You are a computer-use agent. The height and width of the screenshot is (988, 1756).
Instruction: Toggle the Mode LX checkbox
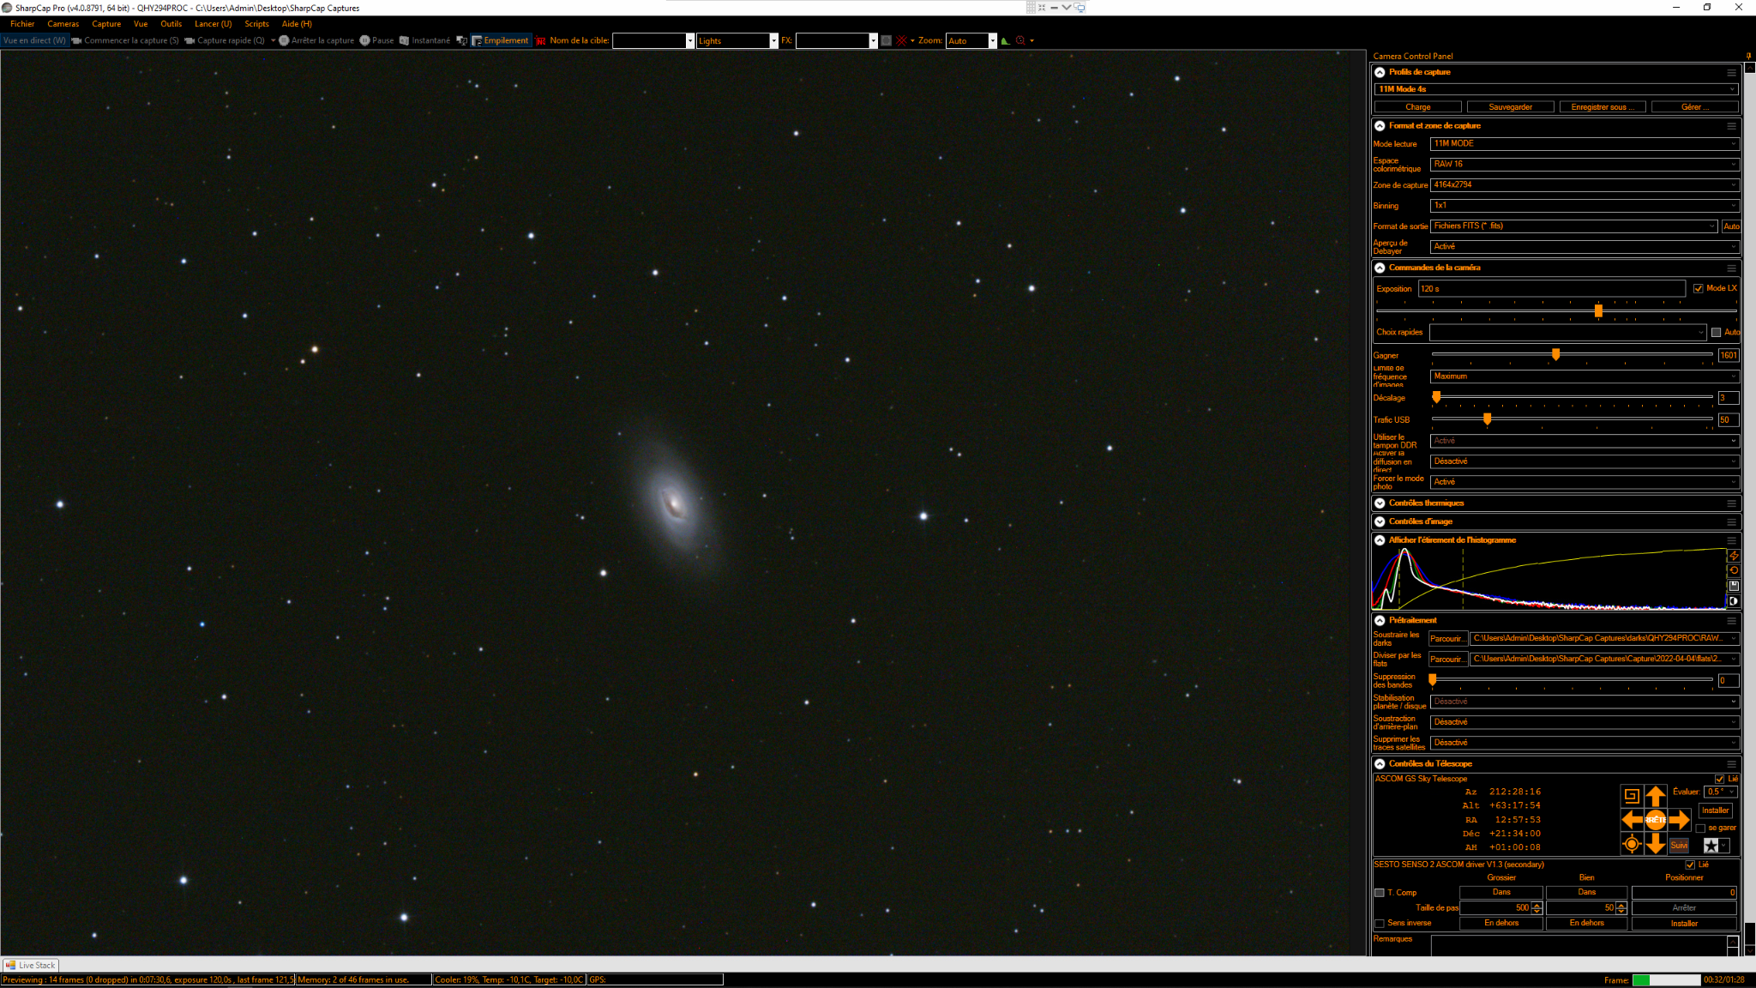(x=1698, y=289)
